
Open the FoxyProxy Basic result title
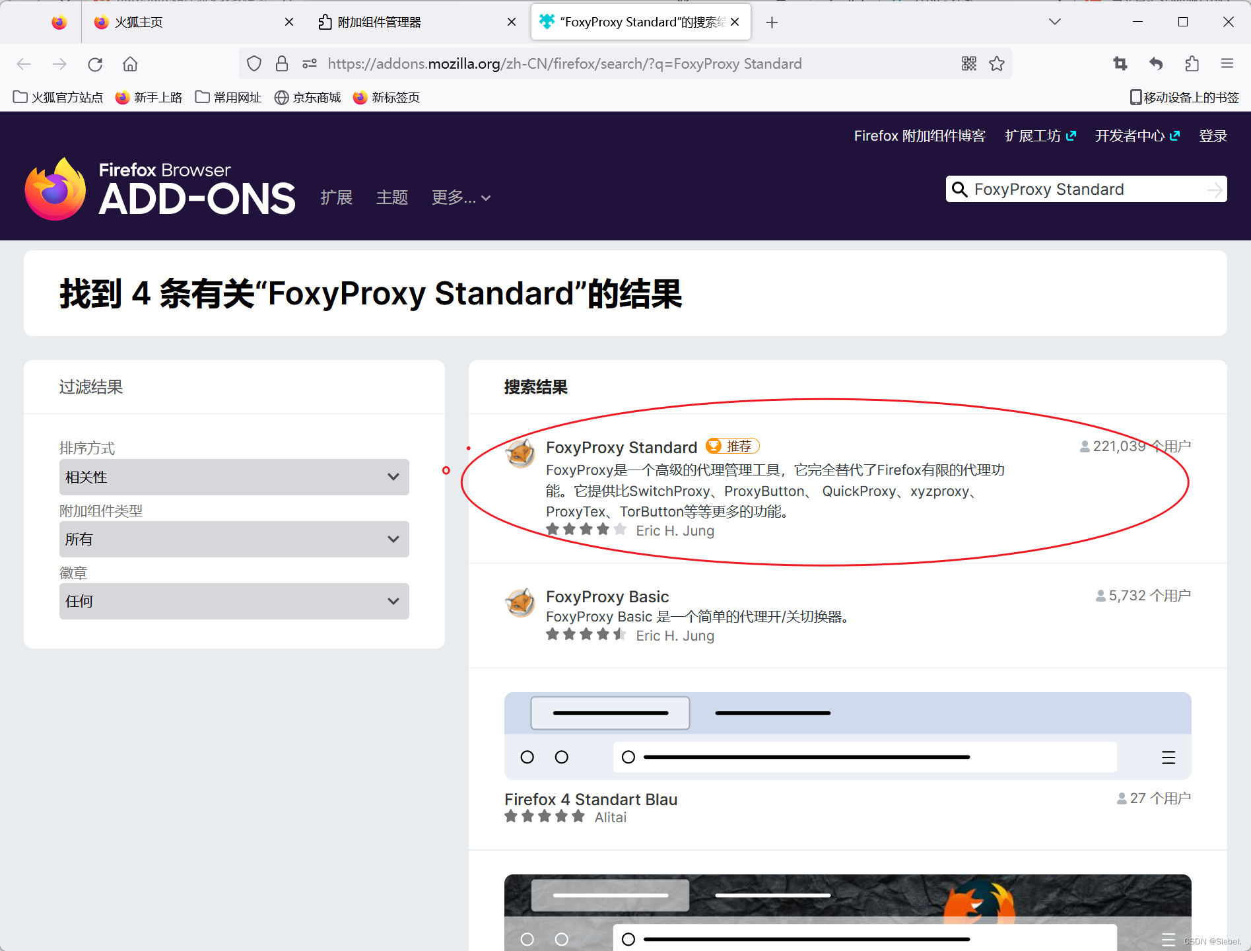click(x=607, y=597)
